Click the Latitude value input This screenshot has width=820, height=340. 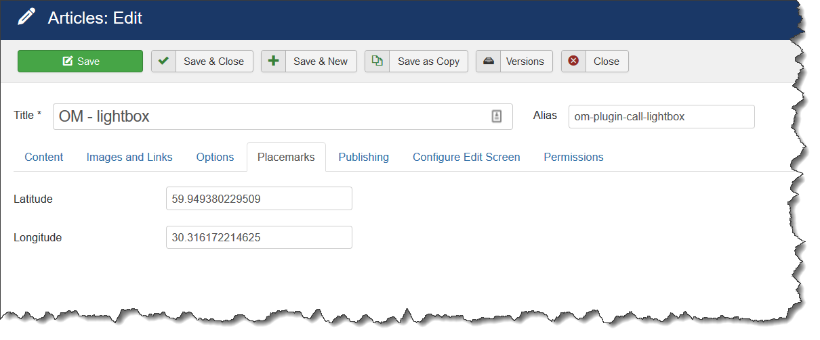click(259, 199)
